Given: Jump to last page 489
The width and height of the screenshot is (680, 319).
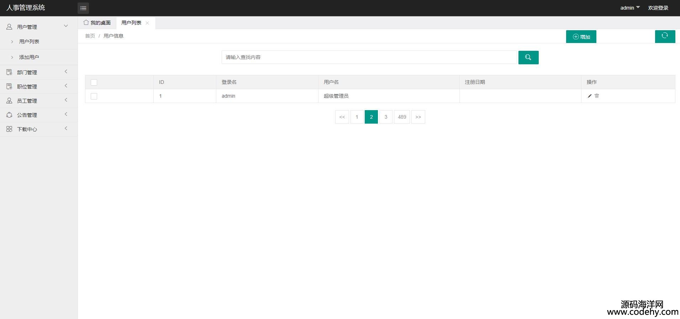Looking at the screenshot, I should [402, 117].
